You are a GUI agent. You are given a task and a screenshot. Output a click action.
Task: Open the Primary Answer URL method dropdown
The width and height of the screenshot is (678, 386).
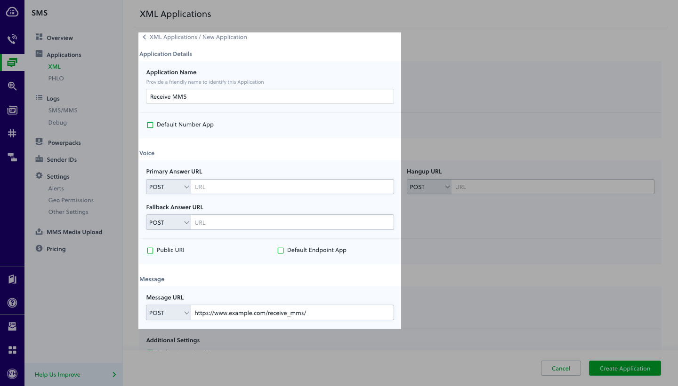(168, 187)
